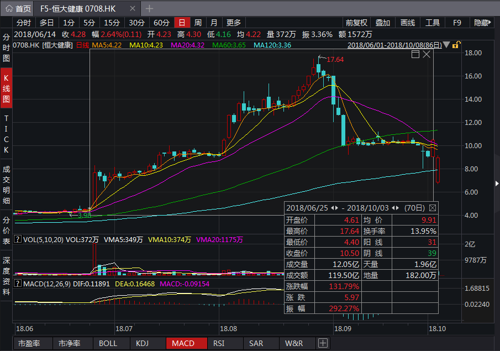Screen dimensions: 500x351
Task: Open MACD indicator help question-mark icon
Action: point(18,284)
